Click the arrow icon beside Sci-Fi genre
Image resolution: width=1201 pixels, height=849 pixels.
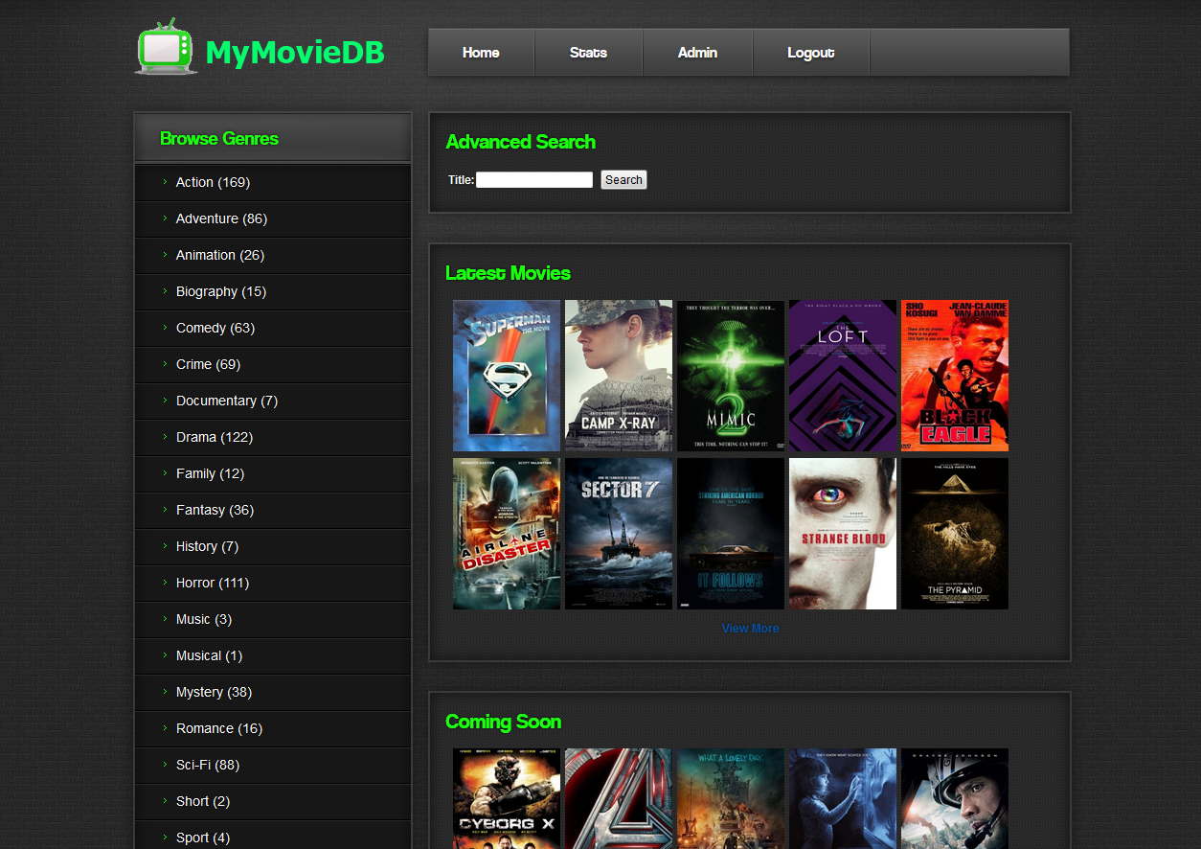click(165, 765)
